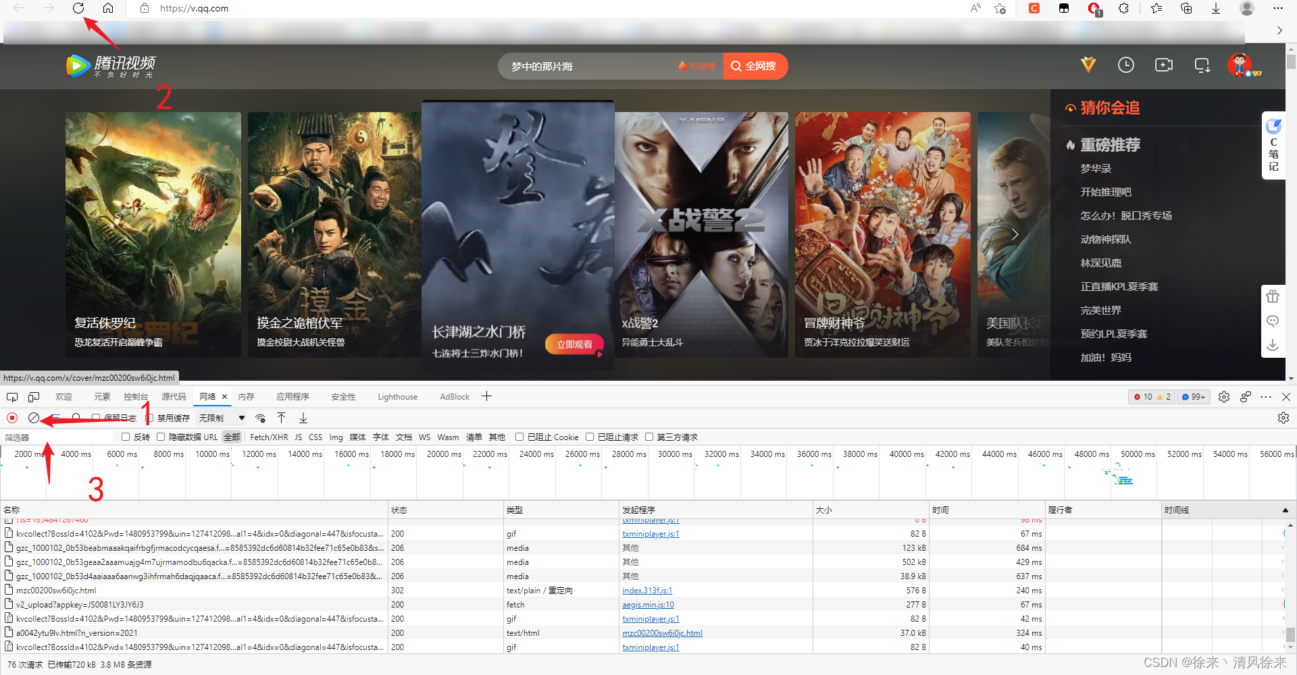
Task: Switch to the AdBlock tab
Action: pos(455,397)
